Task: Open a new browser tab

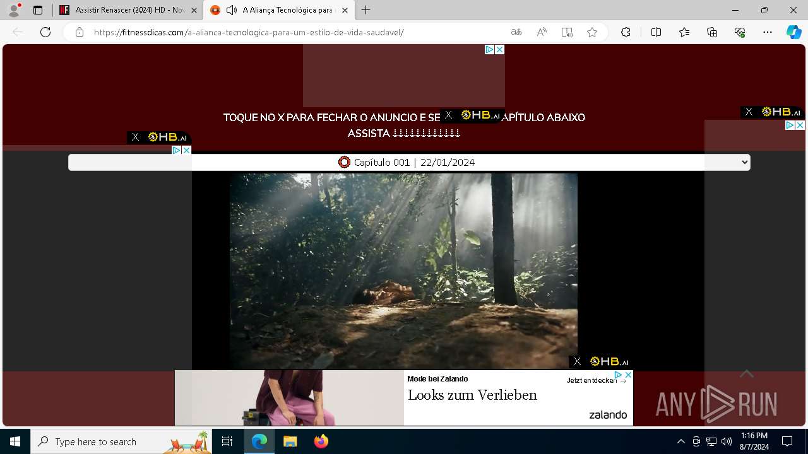Action: coord(366,10)
